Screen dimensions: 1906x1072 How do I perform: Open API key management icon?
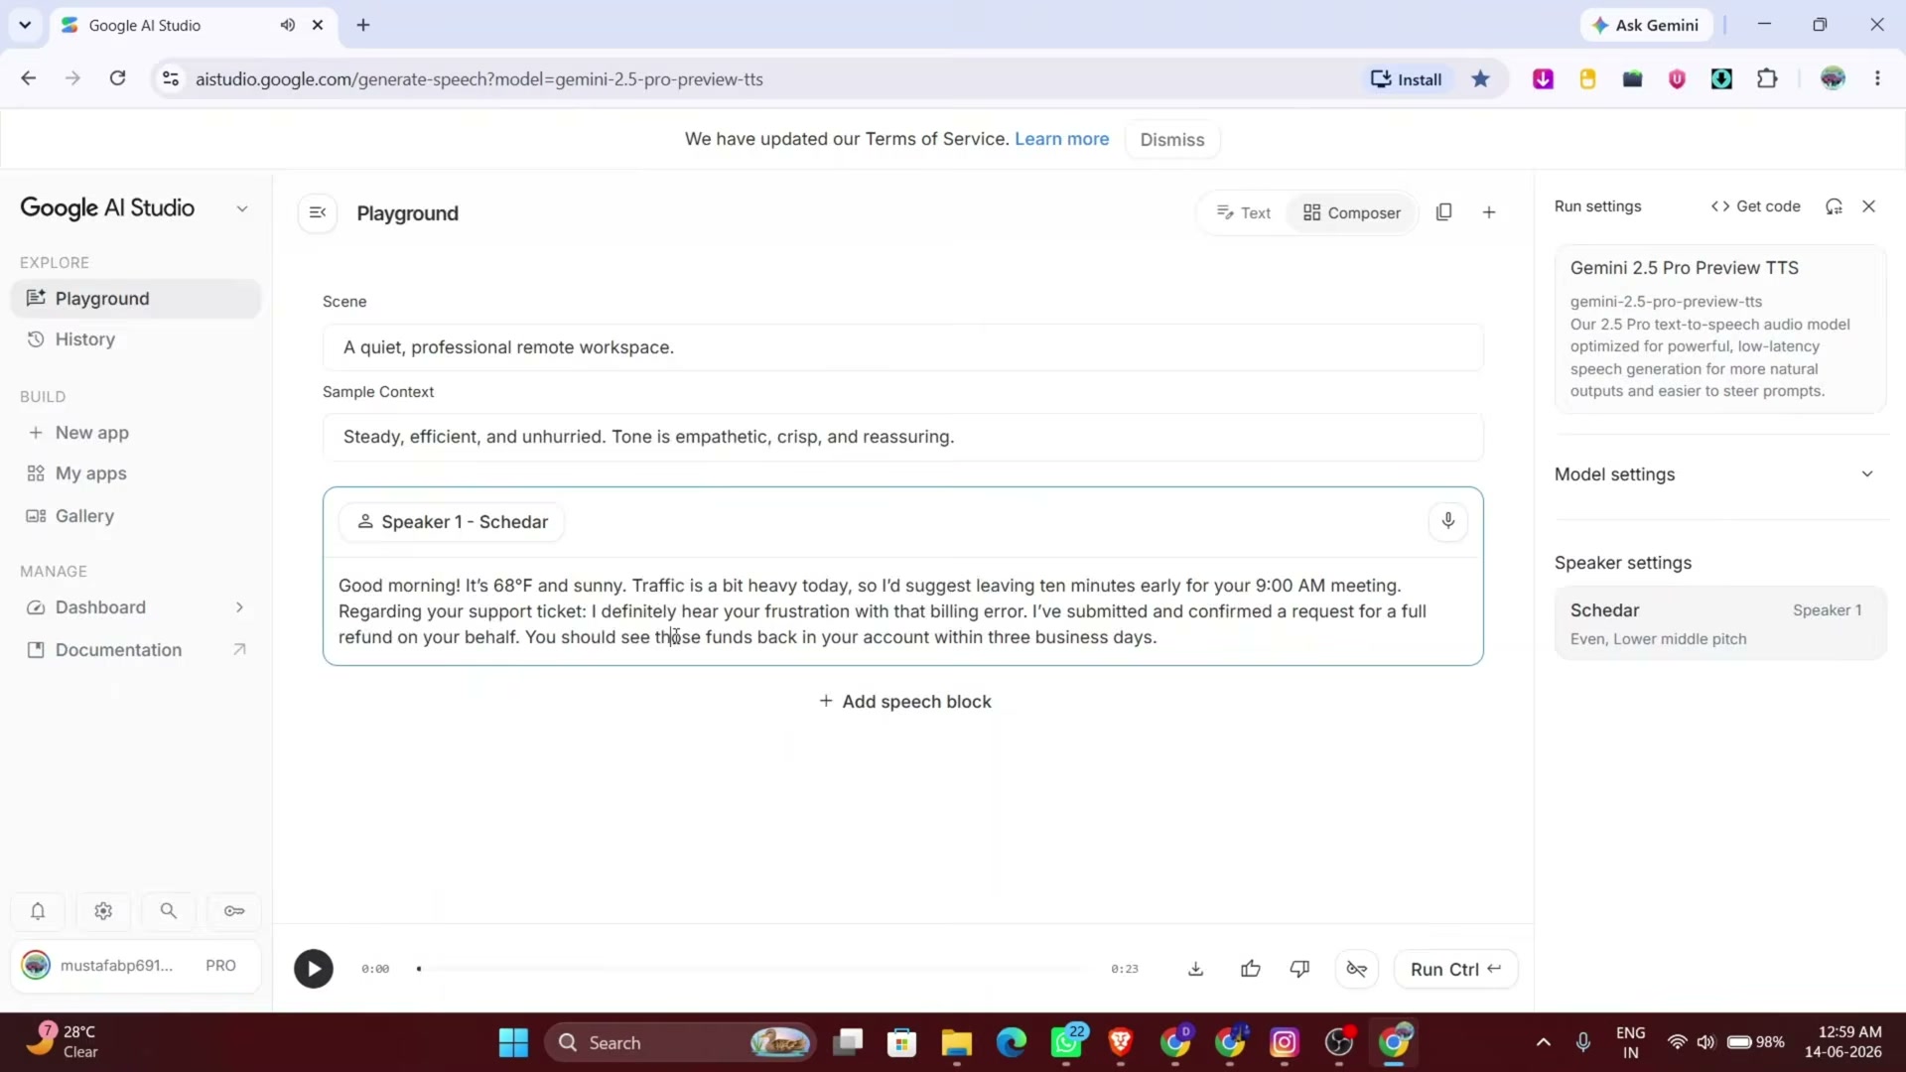234,911
